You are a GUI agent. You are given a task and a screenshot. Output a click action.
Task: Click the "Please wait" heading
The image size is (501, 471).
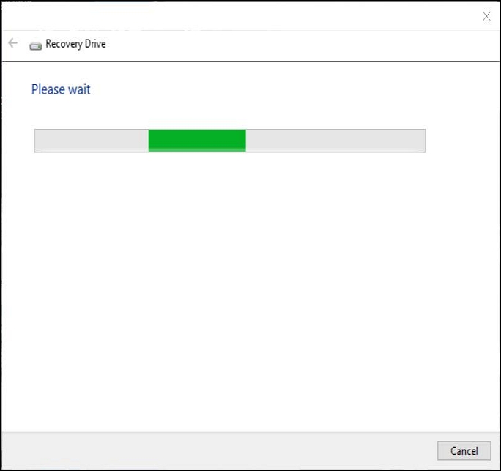[x=61, y=89]
